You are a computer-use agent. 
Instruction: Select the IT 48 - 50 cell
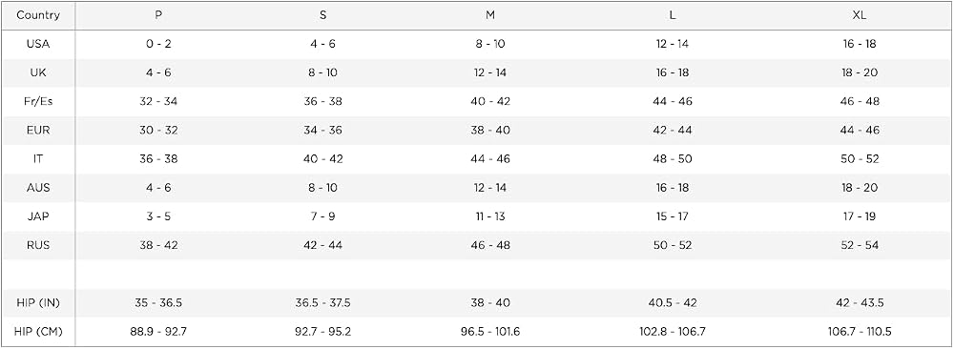673,159
